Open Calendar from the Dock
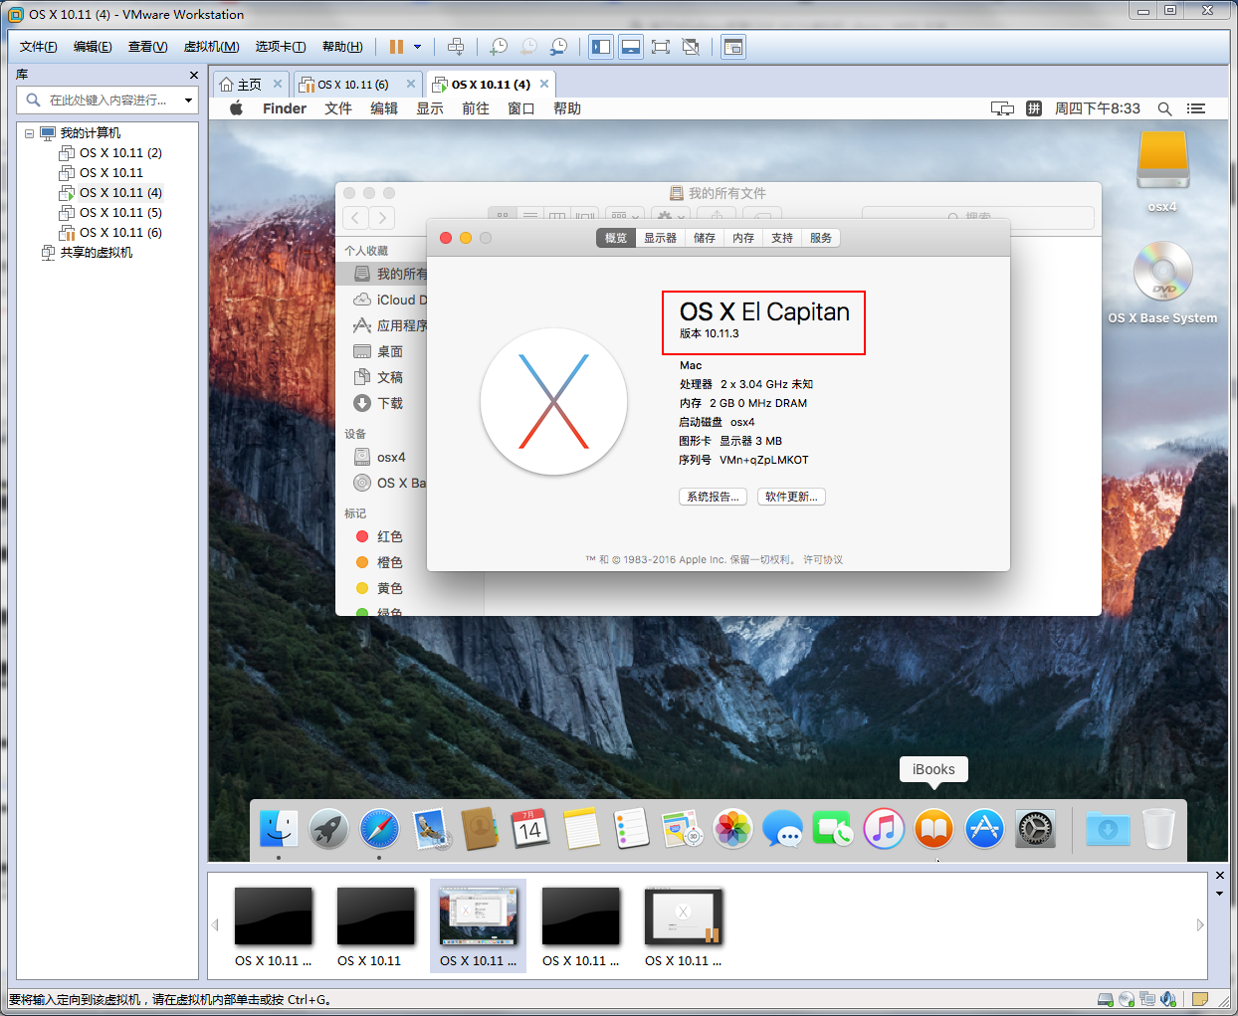Viewport: 1238px width, 1016px height. pyautogui.click(x=530, y=828)
